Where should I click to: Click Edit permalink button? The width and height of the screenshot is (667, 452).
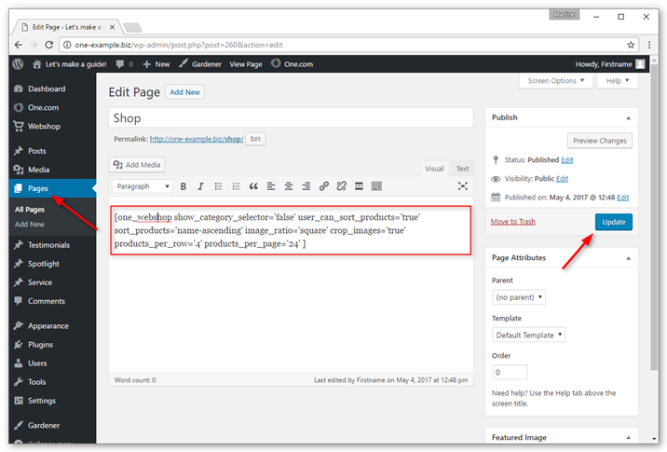pyautogui.click(x=255, y=139)
